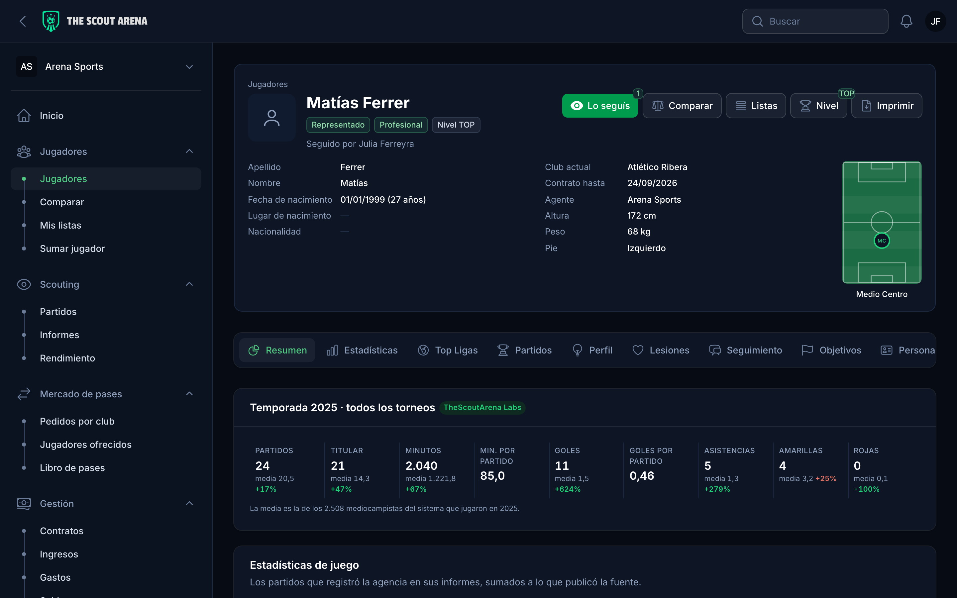This screenshot has height=598, width=957.
Task: Open Libro de pases
Action: click(106, 468)
